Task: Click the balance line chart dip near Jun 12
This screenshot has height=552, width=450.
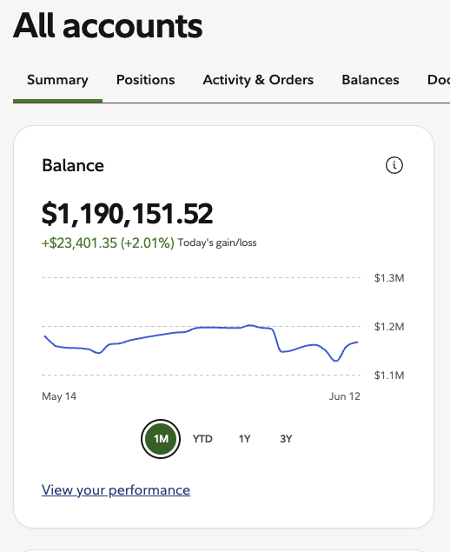Action: coord(335,361)
